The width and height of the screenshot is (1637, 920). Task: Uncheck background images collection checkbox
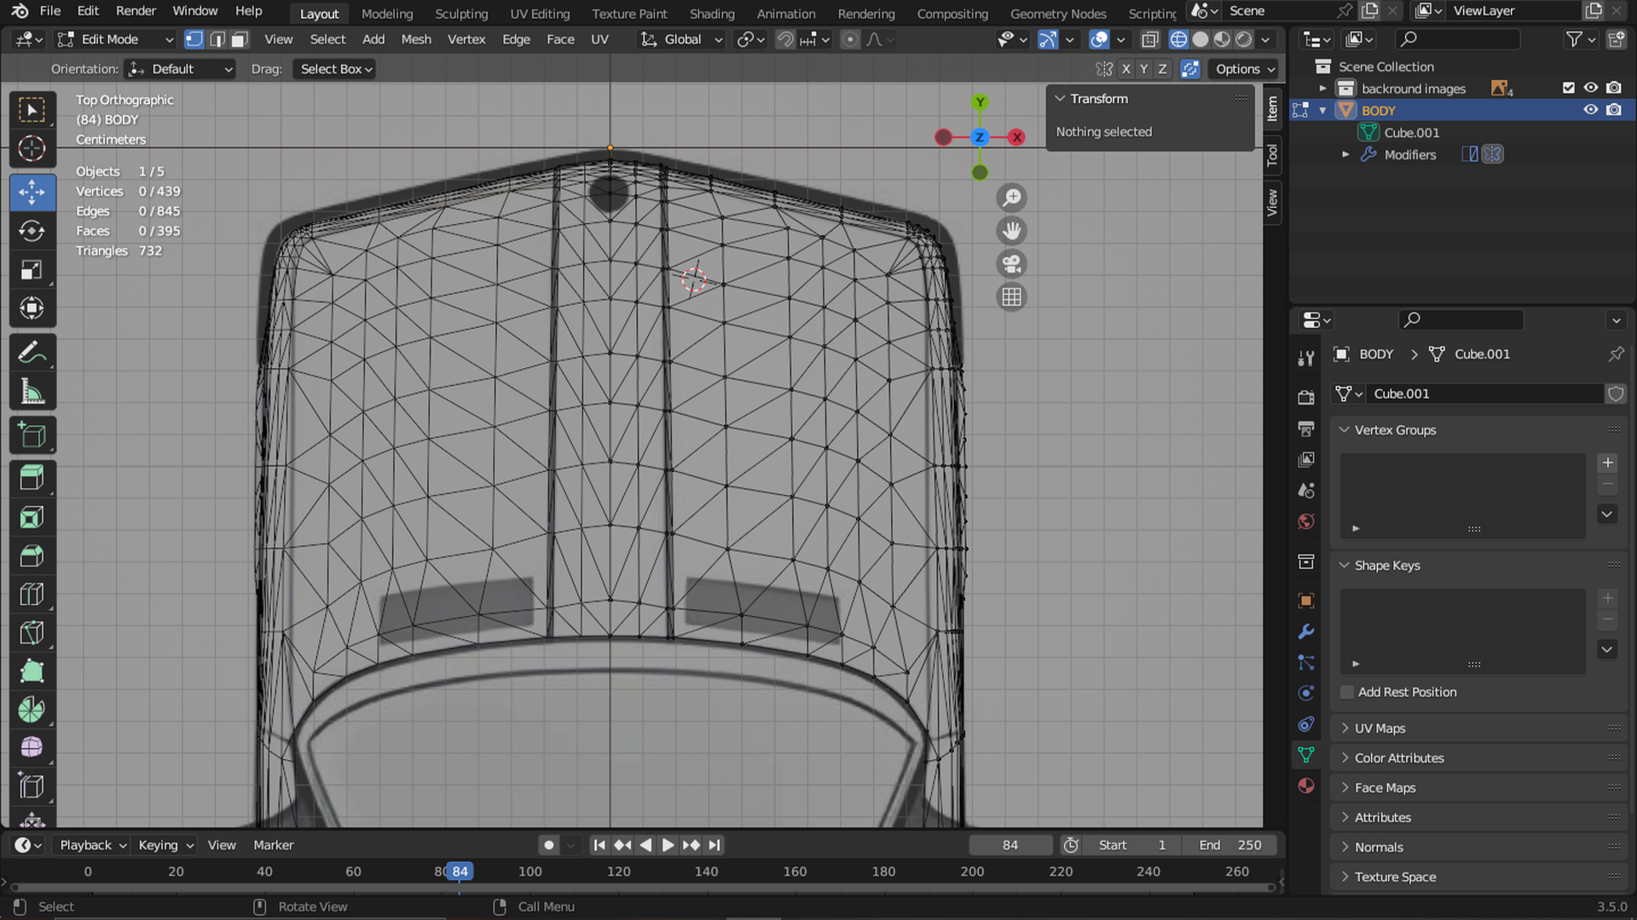point(1568,88)
